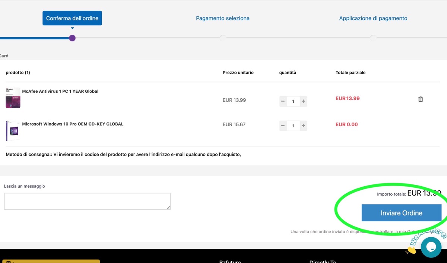The width and height of the screenshot is (447, 263).
Task: Open McAfee Antivirus product thumbnail
Action: (13, 98)
